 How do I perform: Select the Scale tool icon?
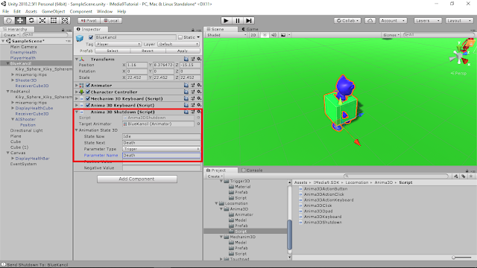(x=42, y=20)
